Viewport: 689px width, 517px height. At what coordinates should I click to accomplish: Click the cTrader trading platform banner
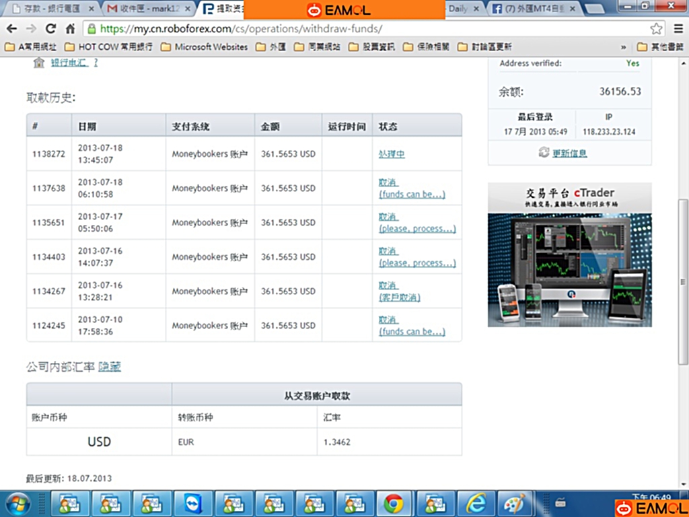point(569,254)
